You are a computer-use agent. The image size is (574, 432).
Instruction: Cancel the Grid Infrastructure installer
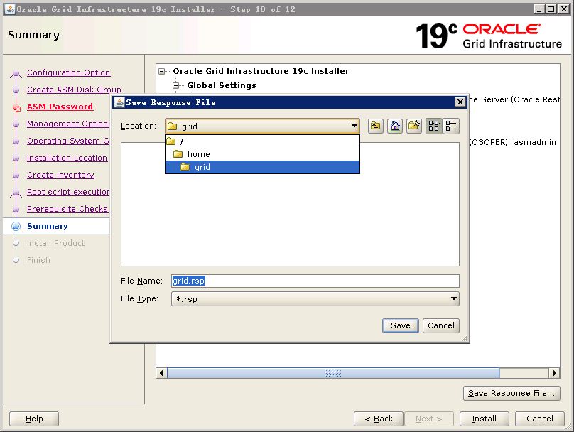pyautogui.click(x=540, y=418)
